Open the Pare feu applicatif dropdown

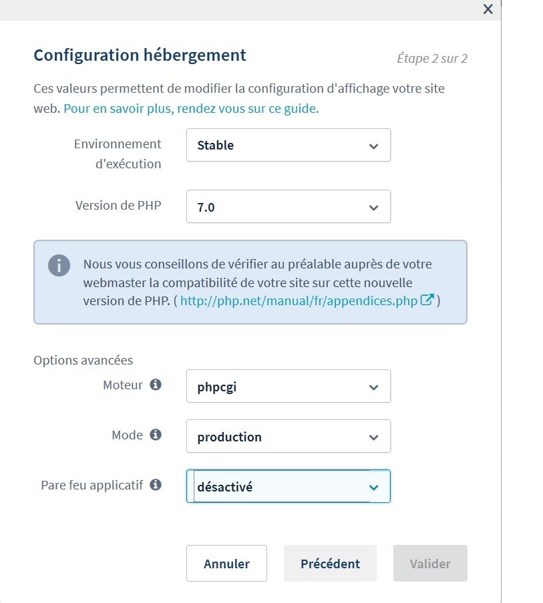(288, 487)
